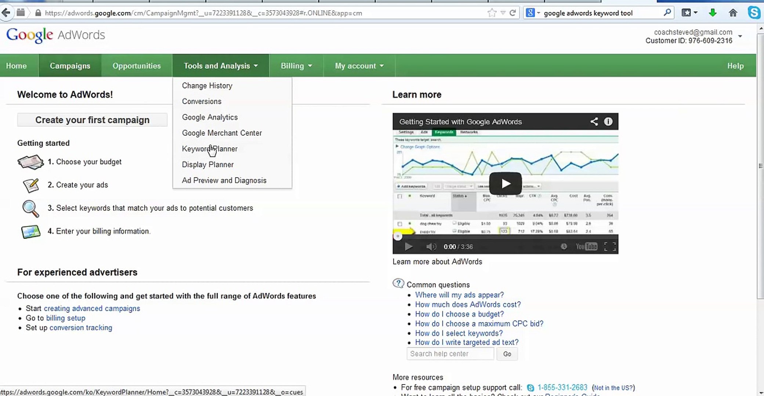Expand the My account dropdown
Image resolution: width=764 pixels, height=396 pixels.
[x=359, y=66]
